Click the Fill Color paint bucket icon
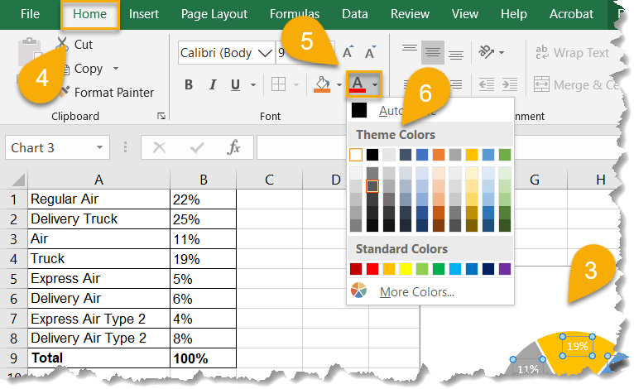The height and width of the screenshot is (389, 634). coord(322,84)
